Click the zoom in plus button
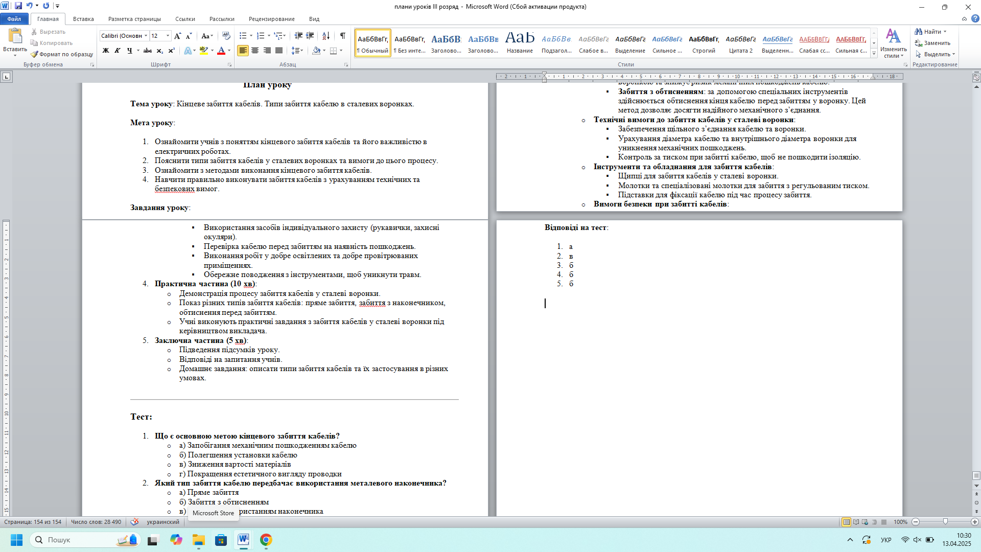The height and width of the screenshot is (552, 981). tap(974, 522)
